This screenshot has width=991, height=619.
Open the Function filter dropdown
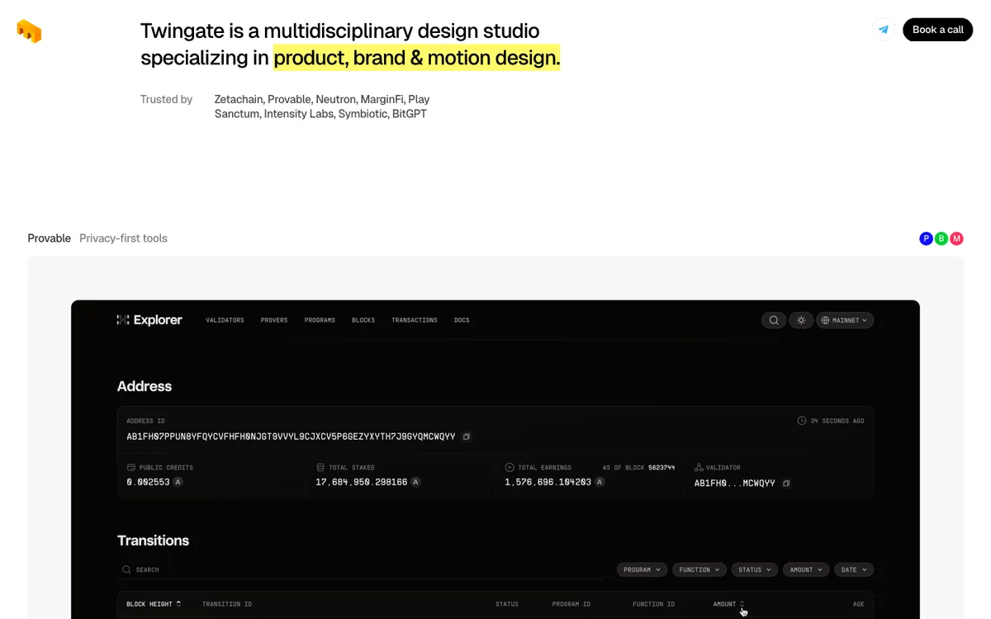coord(699,569)
